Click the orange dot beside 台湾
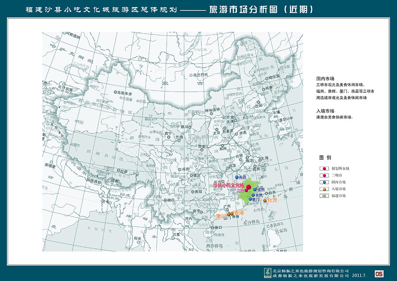This screenshot has height=281, width=397. coord(265,200)
